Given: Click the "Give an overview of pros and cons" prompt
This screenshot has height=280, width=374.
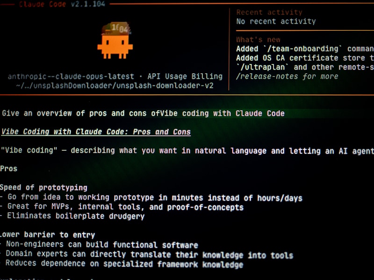Looking at the screenshot, I should click(143, 113).
